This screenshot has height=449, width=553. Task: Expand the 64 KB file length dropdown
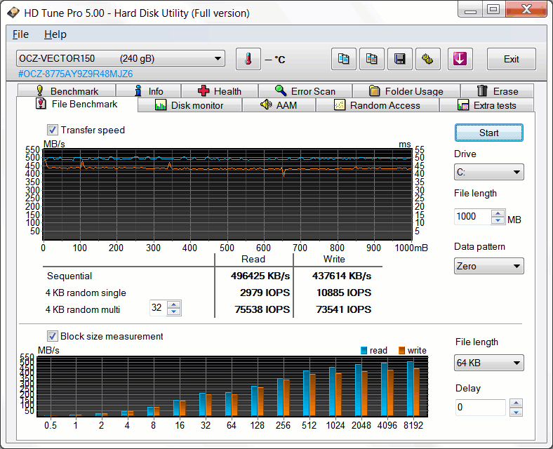[489, 363]
